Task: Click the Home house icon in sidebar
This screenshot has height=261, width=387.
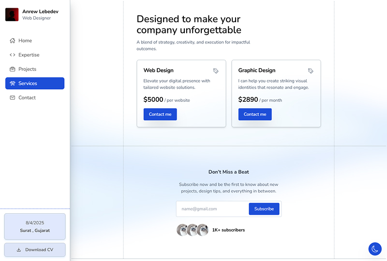Action: [x=13, y=41]
